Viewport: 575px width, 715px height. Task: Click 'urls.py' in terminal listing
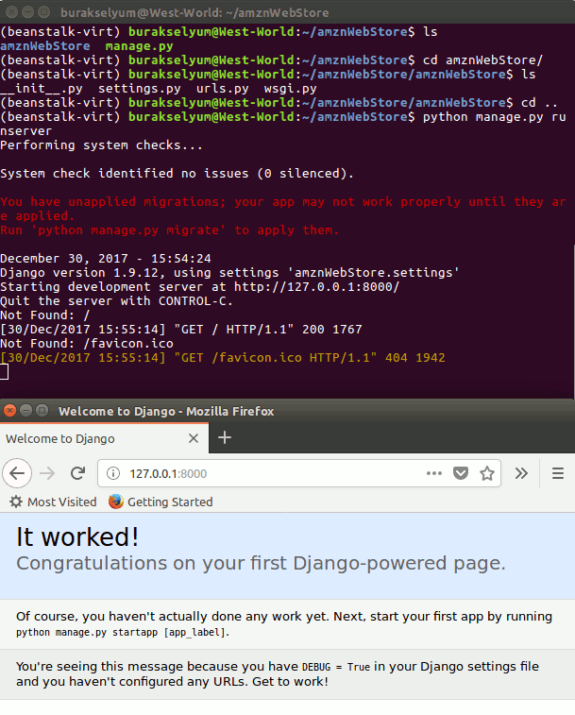tap(223, 89)
